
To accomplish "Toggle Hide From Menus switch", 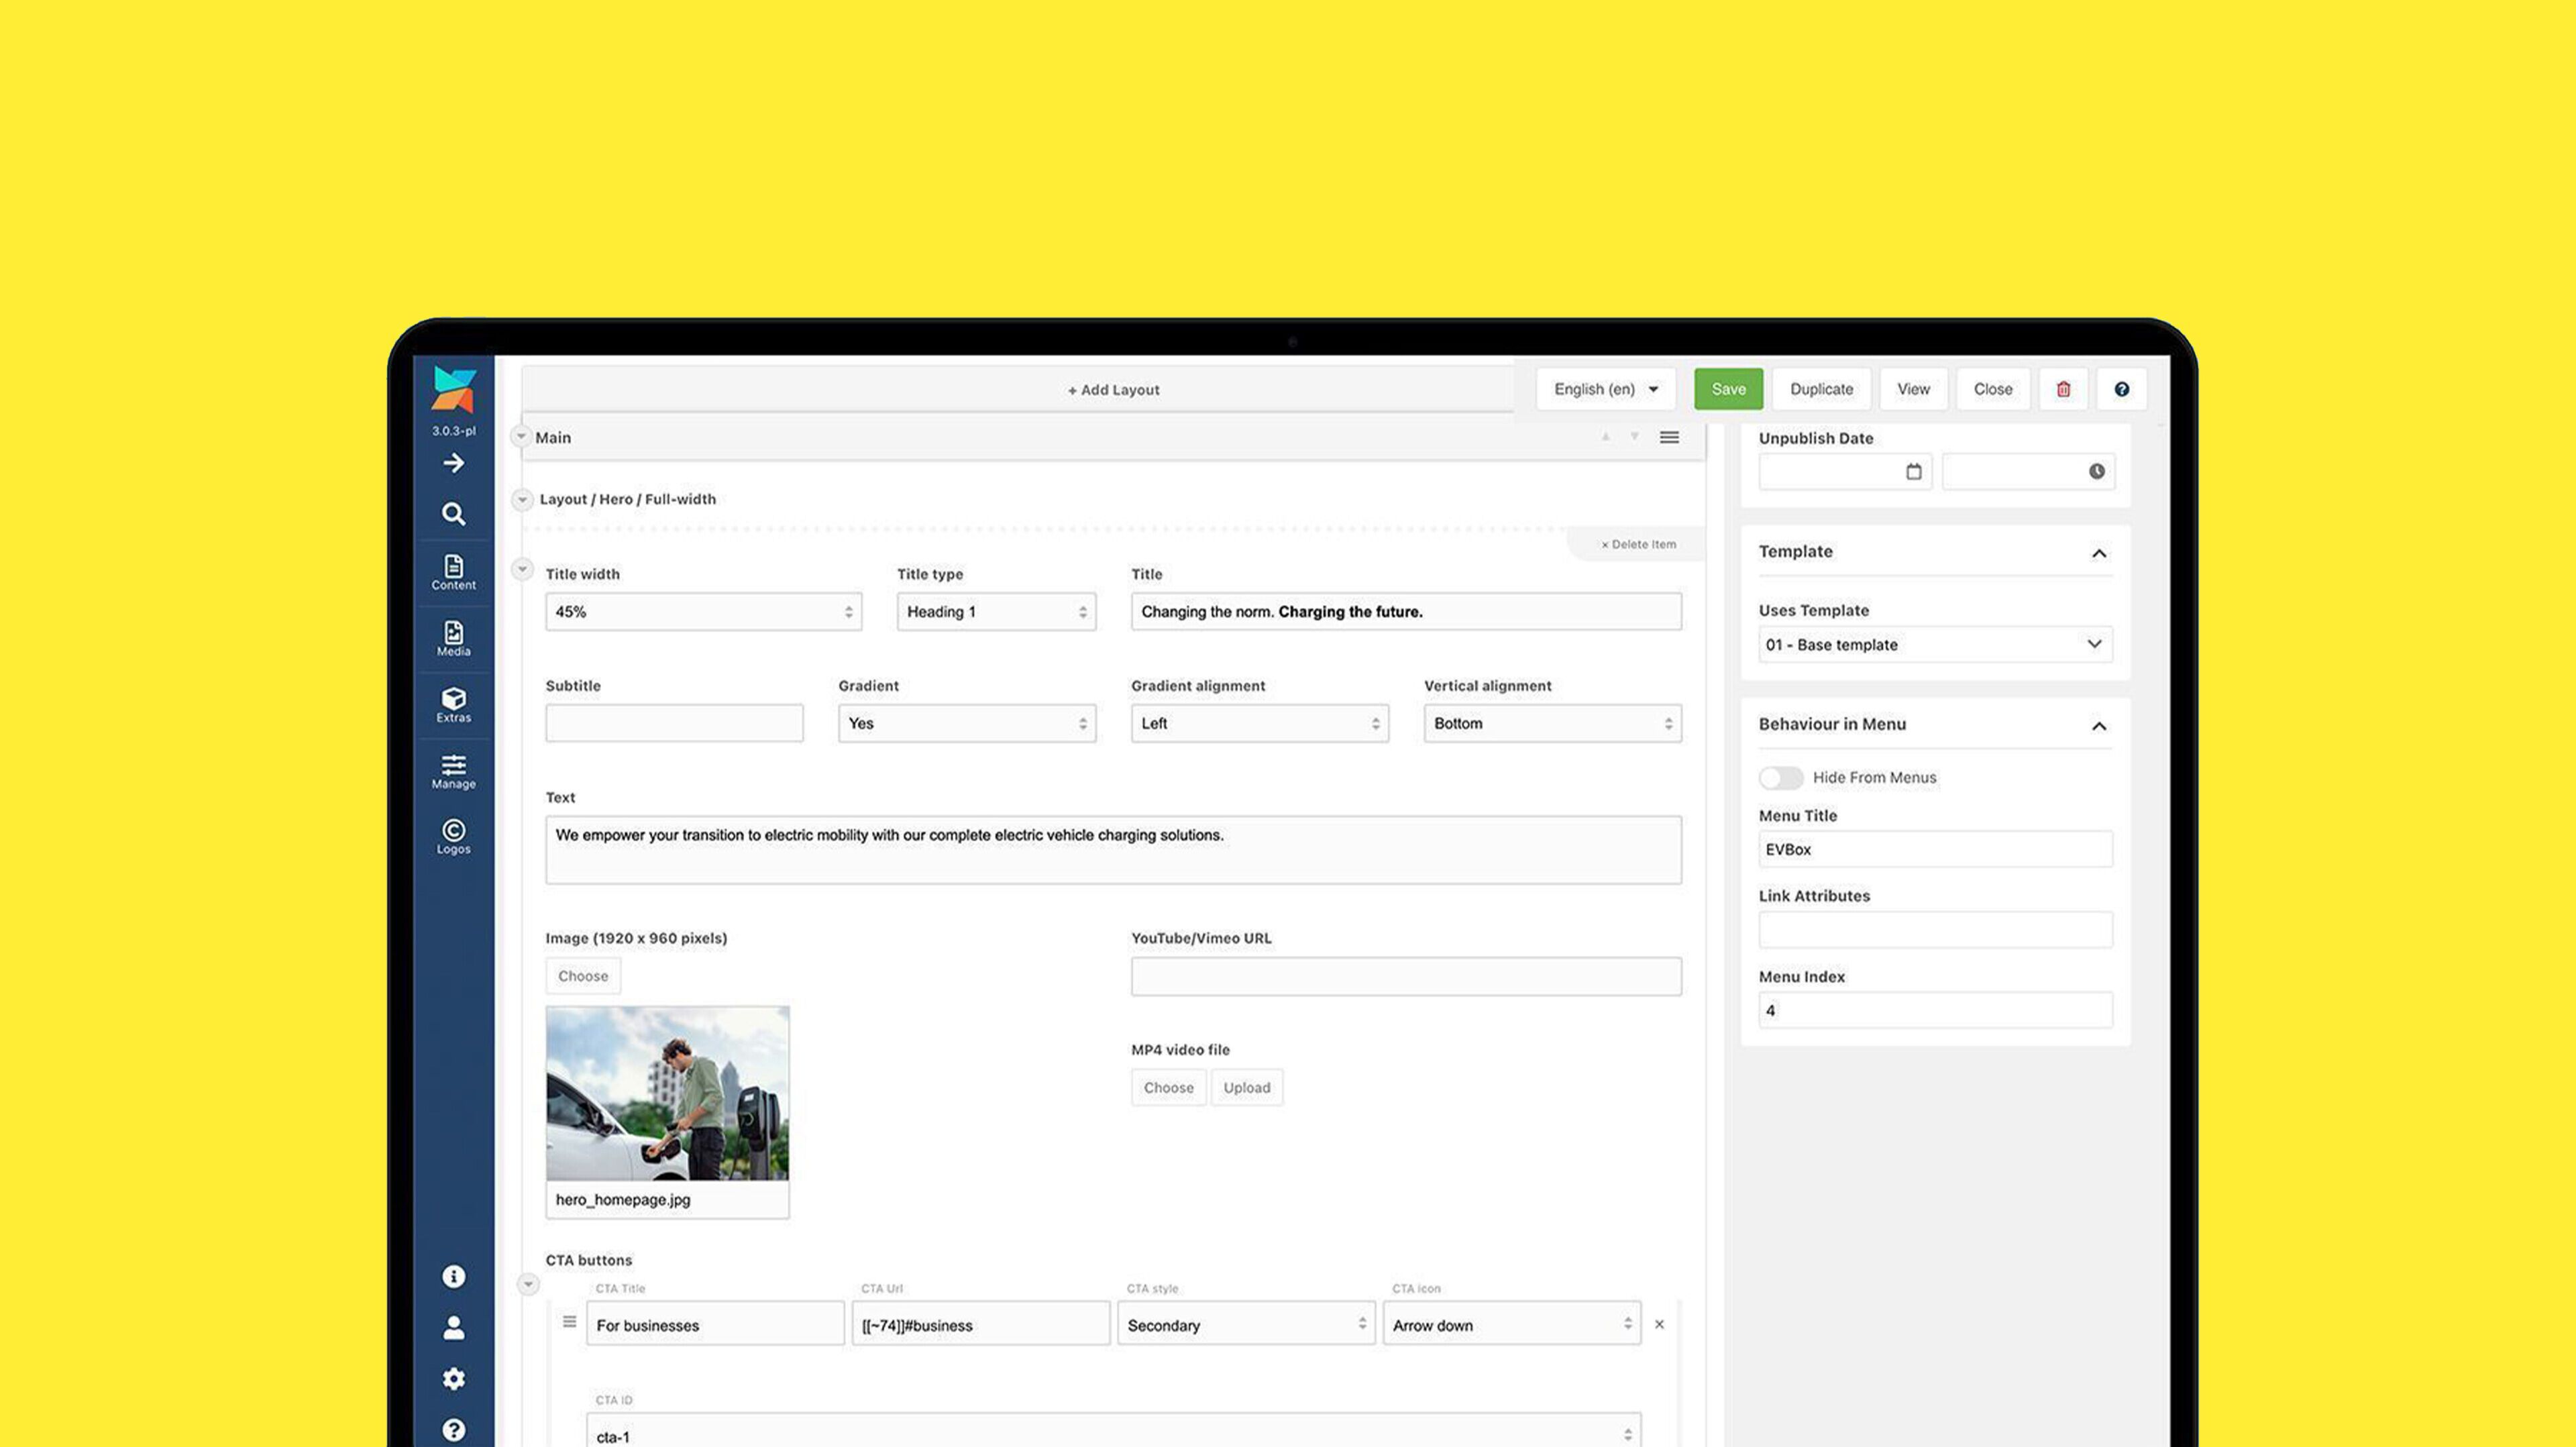I will [1780, 777].
